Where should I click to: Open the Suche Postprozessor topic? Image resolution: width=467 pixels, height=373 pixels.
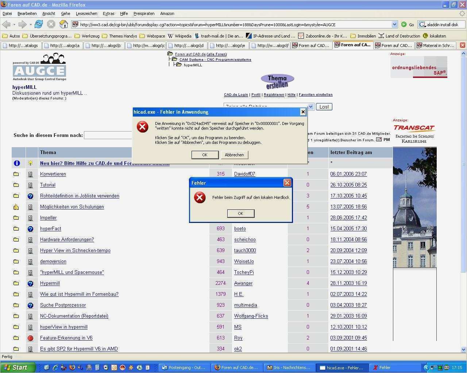click(x=63, y=305)
